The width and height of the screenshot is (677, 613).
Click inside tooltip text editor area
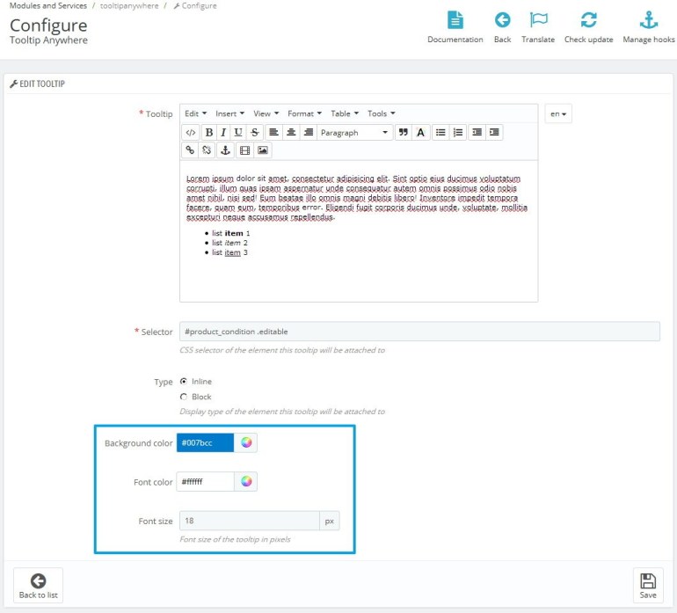coord(359,230)
